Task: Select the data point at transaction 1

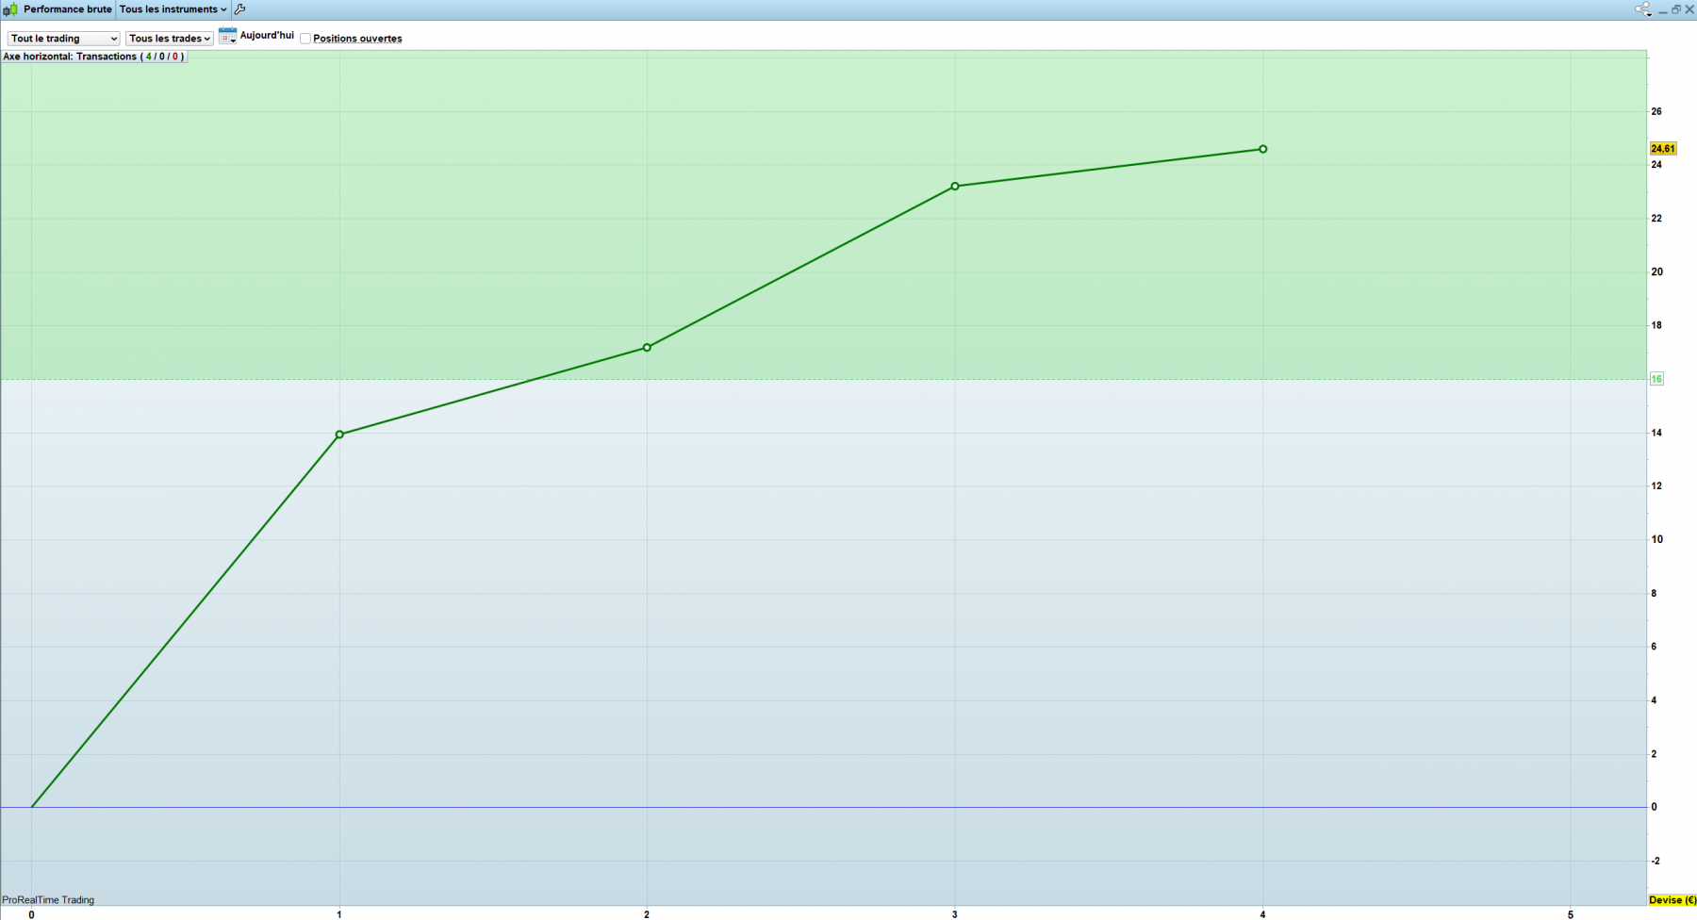Action: 339,435
